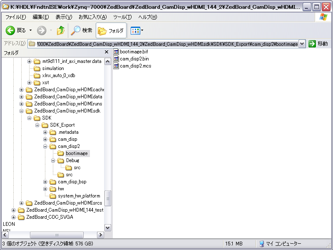Click the Up one folder icon

click(x=61, y=30)
